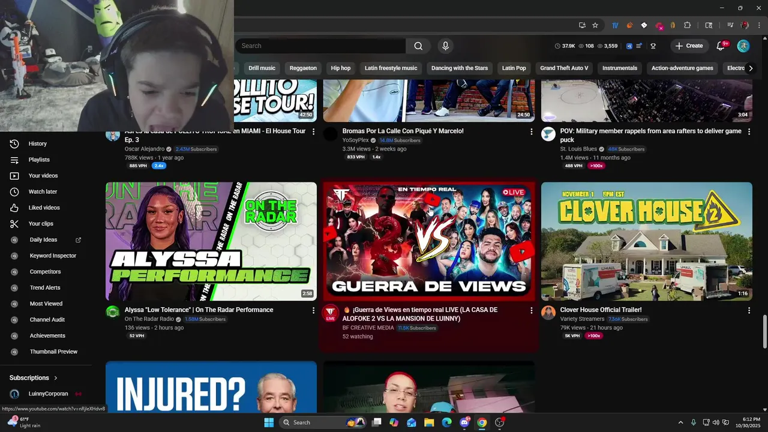
Task: Select the Grand Theft Auto V chip
Action: point(564,68)
